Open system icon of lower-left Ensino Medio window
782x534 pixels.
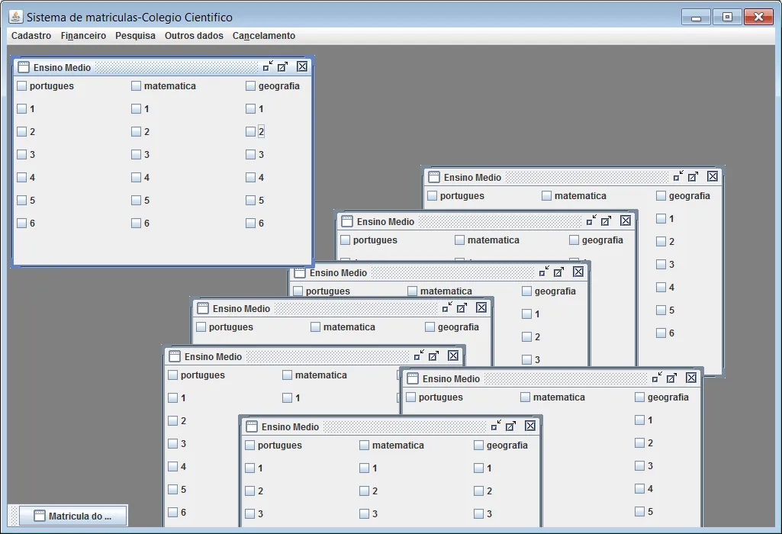coord(175,356)
